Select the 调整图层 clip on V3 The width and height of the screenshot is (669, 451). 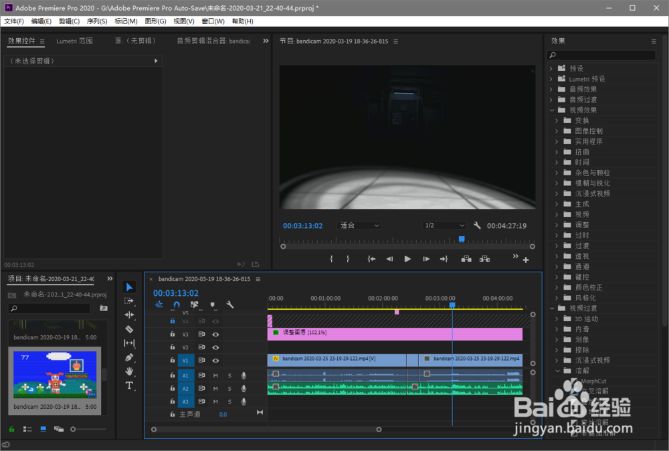coord(395,334)
